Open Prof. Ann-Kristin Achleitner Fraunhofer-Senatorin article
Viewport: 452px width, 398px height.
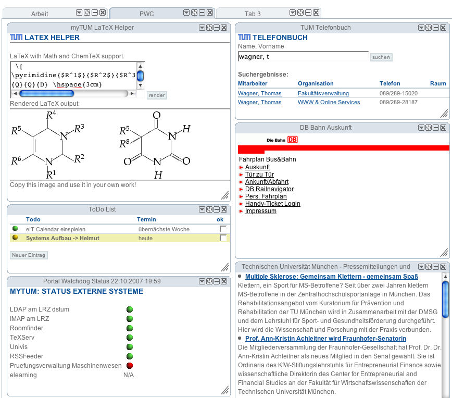[325, 338]
